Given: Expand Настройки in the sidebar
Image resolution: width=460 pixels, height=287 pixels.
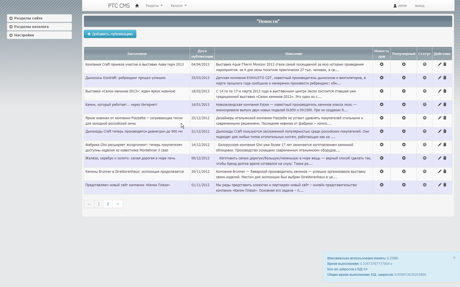Looking at the screenshot, I should (x=39, y=35).
